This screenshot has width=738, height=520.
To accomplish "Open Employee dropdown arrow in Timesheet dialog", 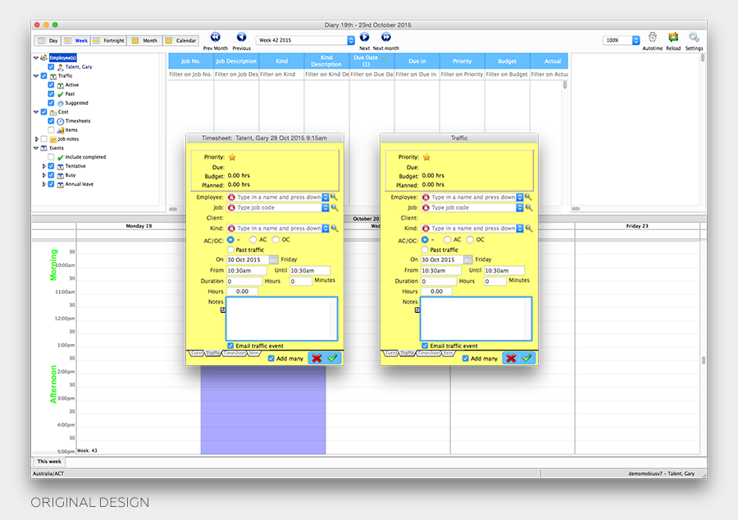I will click(x=326, y=197).
